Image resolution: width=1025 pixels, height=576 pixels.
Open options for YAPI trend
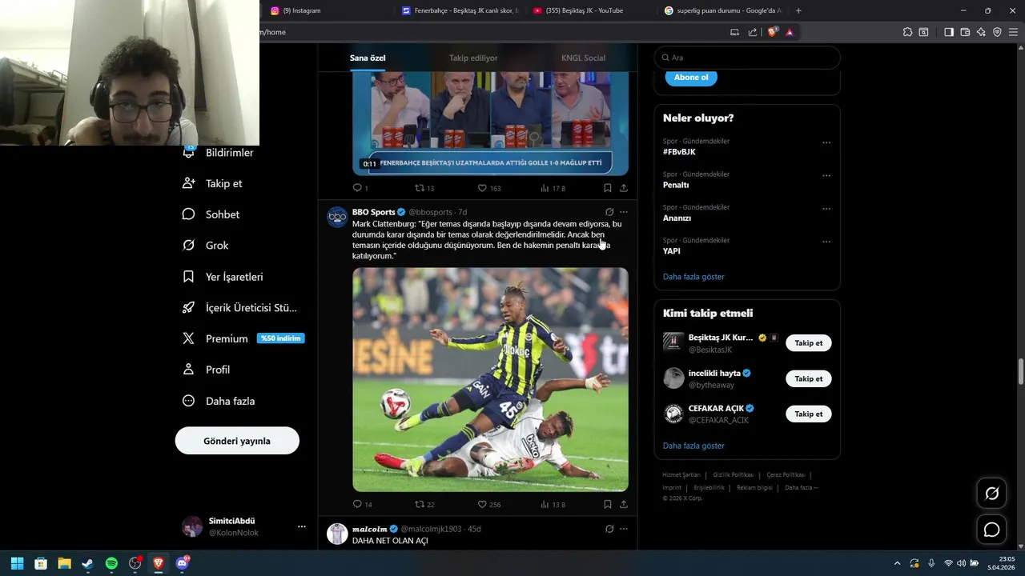[x=826, y=242]
